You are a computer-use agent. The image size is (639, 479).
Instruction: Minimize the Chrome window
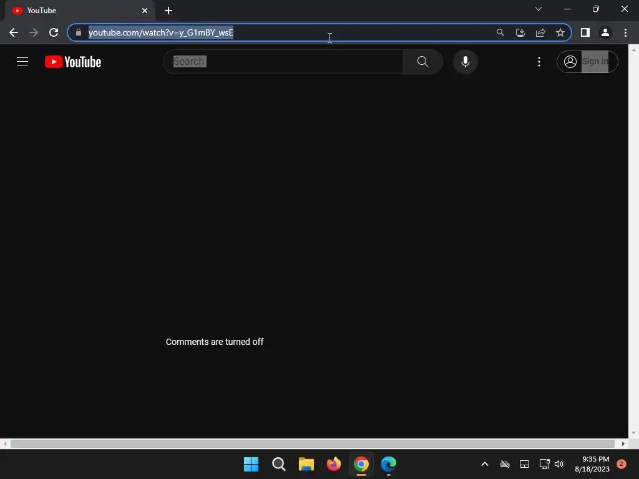(x=567, y=9)
